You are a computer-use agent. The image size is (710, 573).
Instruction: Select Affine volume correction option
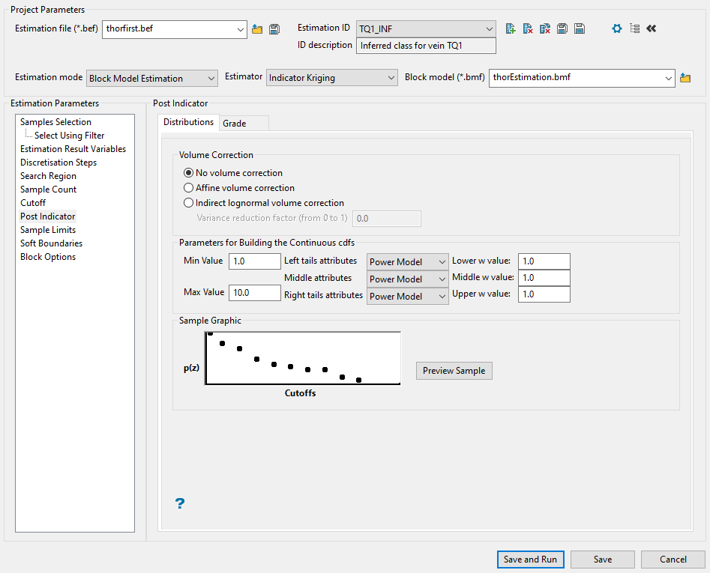(189, 188)
